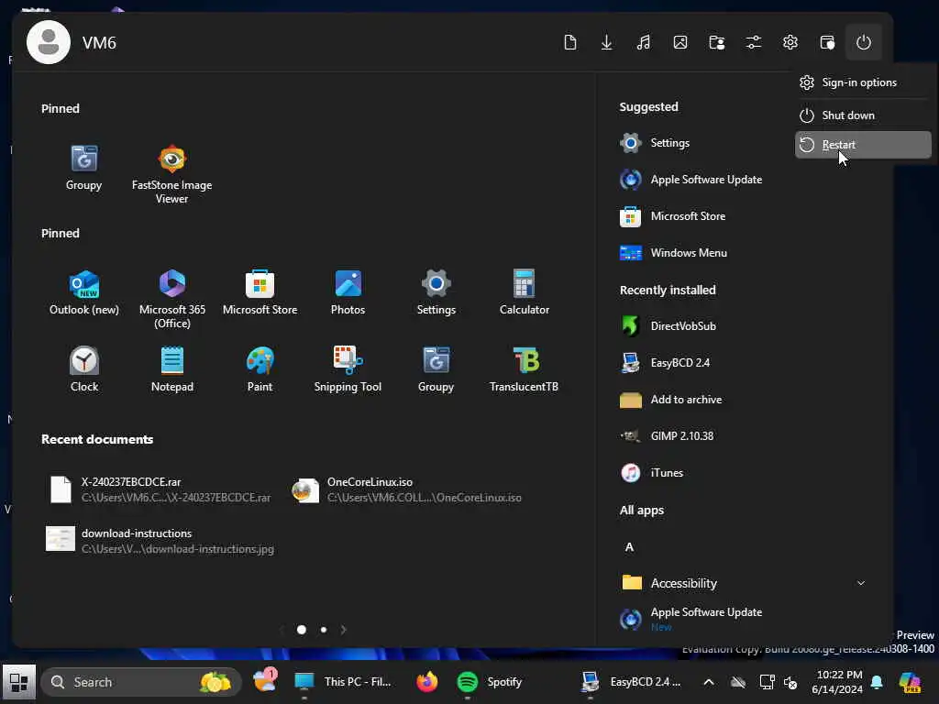
Task: Open OneCoreLinux.iso recent document
Action: tap(407, 489)
